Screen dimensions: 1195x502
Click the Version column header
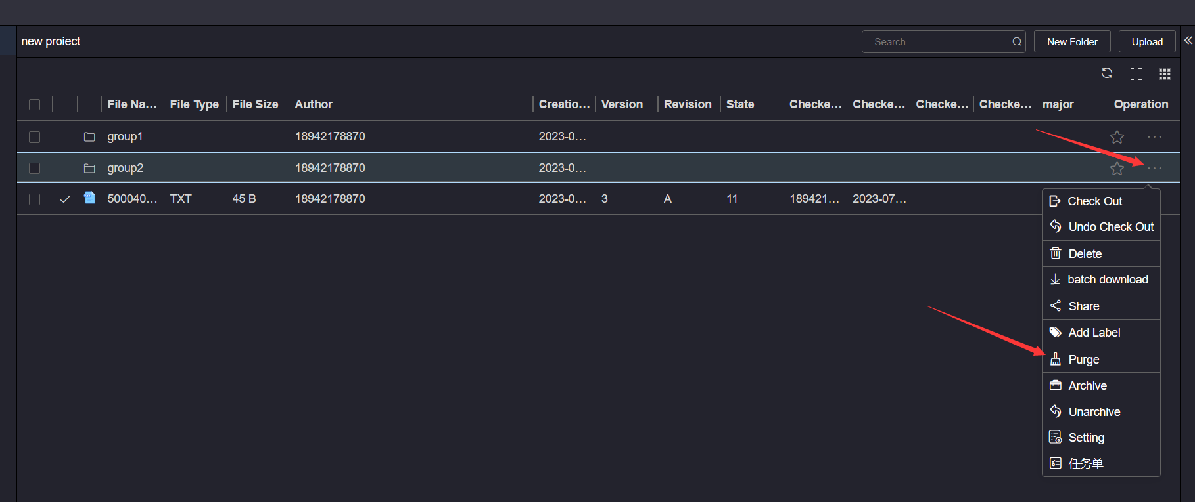click(622, 104)
